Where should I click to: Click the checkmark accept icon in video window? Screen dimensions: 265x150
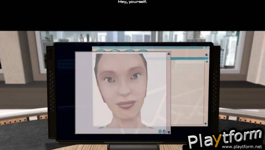164,131
